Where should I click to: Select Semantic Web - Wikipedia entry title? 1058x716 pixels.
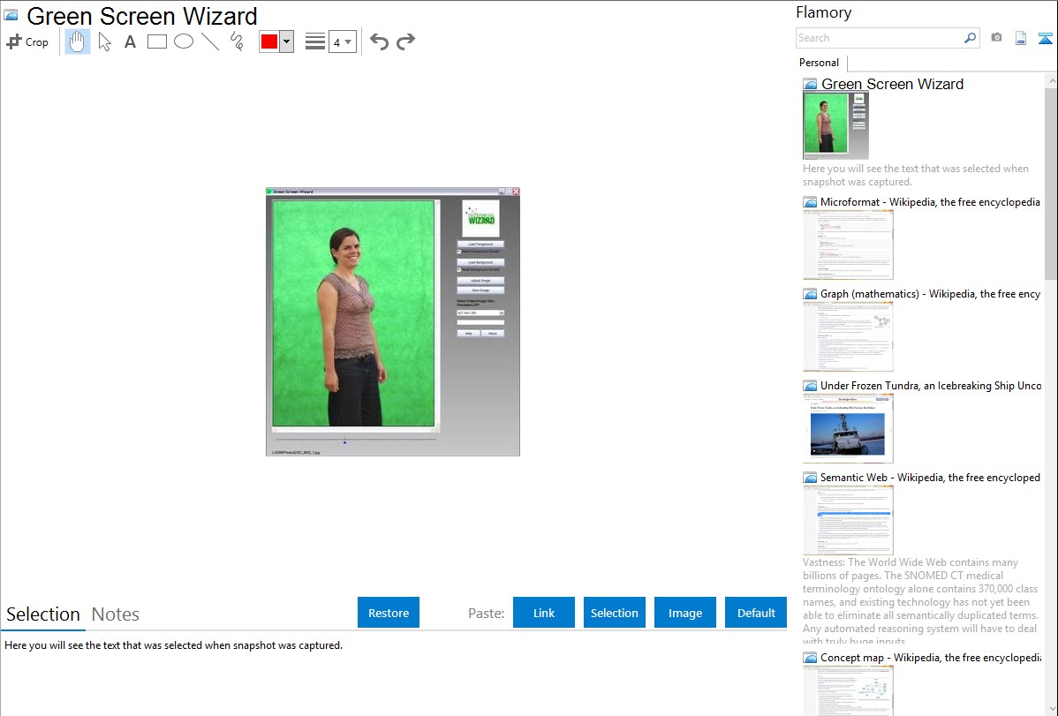[x=930, y=477]
